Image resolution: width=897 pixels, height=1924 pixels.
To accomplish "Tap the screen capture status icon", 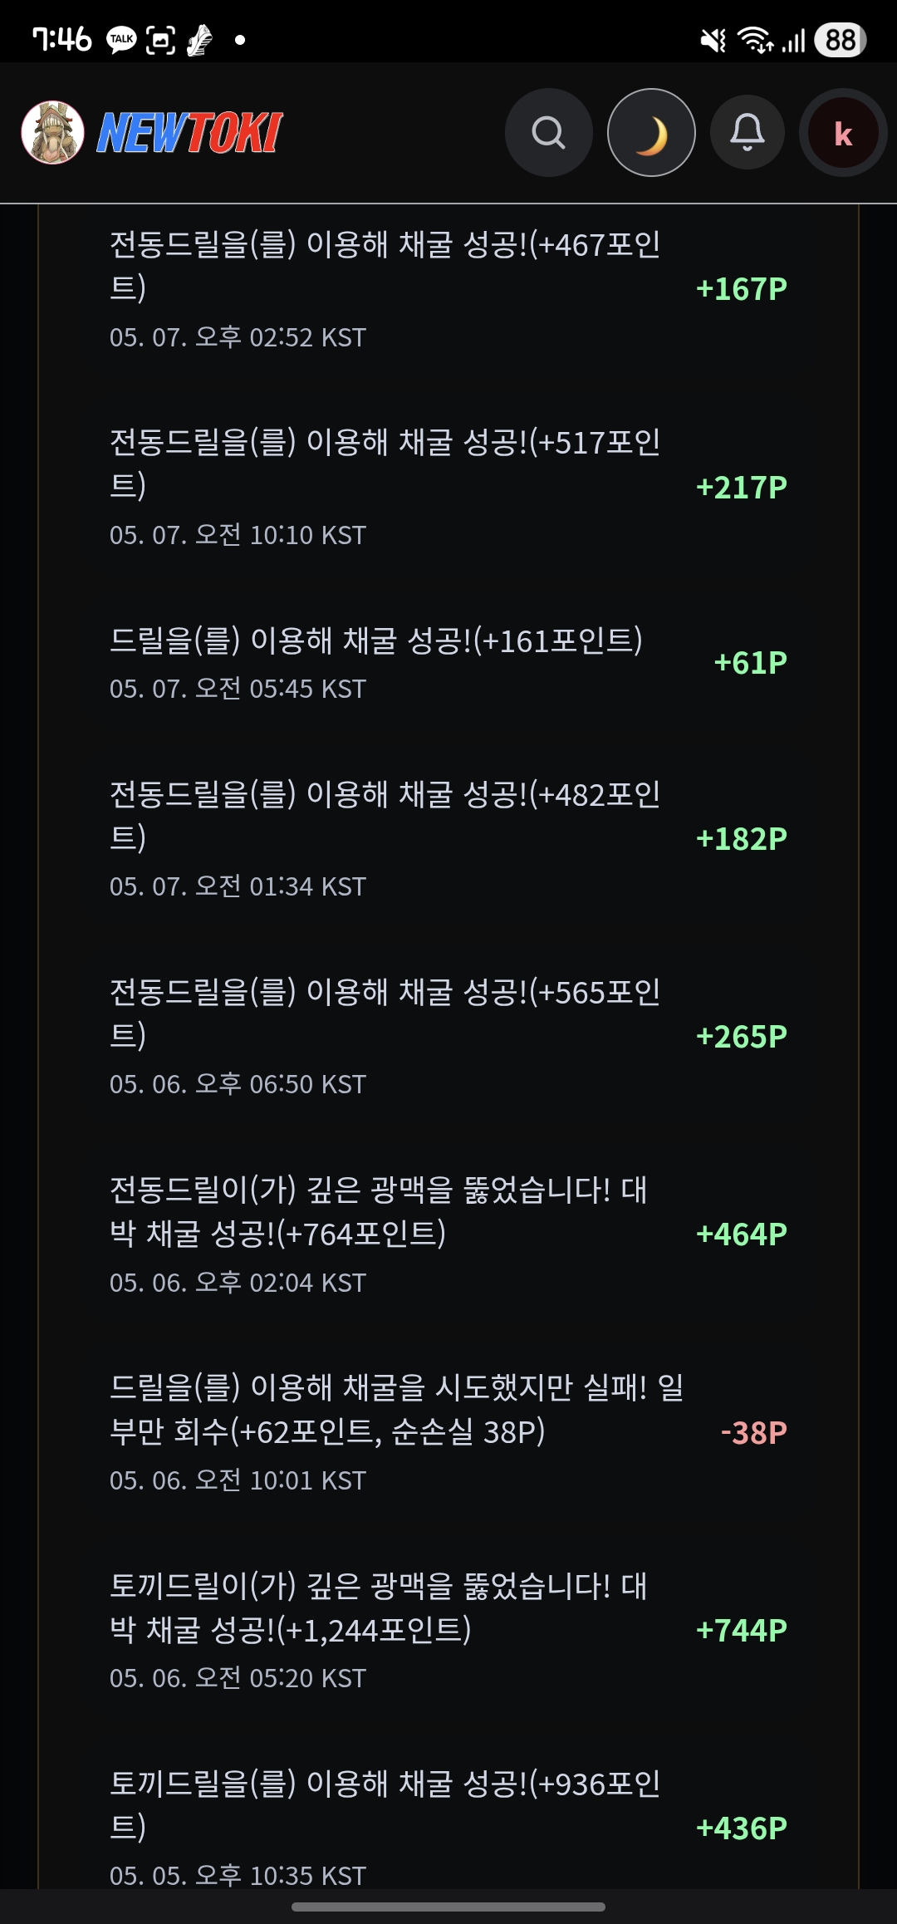I will click(160, 40).
